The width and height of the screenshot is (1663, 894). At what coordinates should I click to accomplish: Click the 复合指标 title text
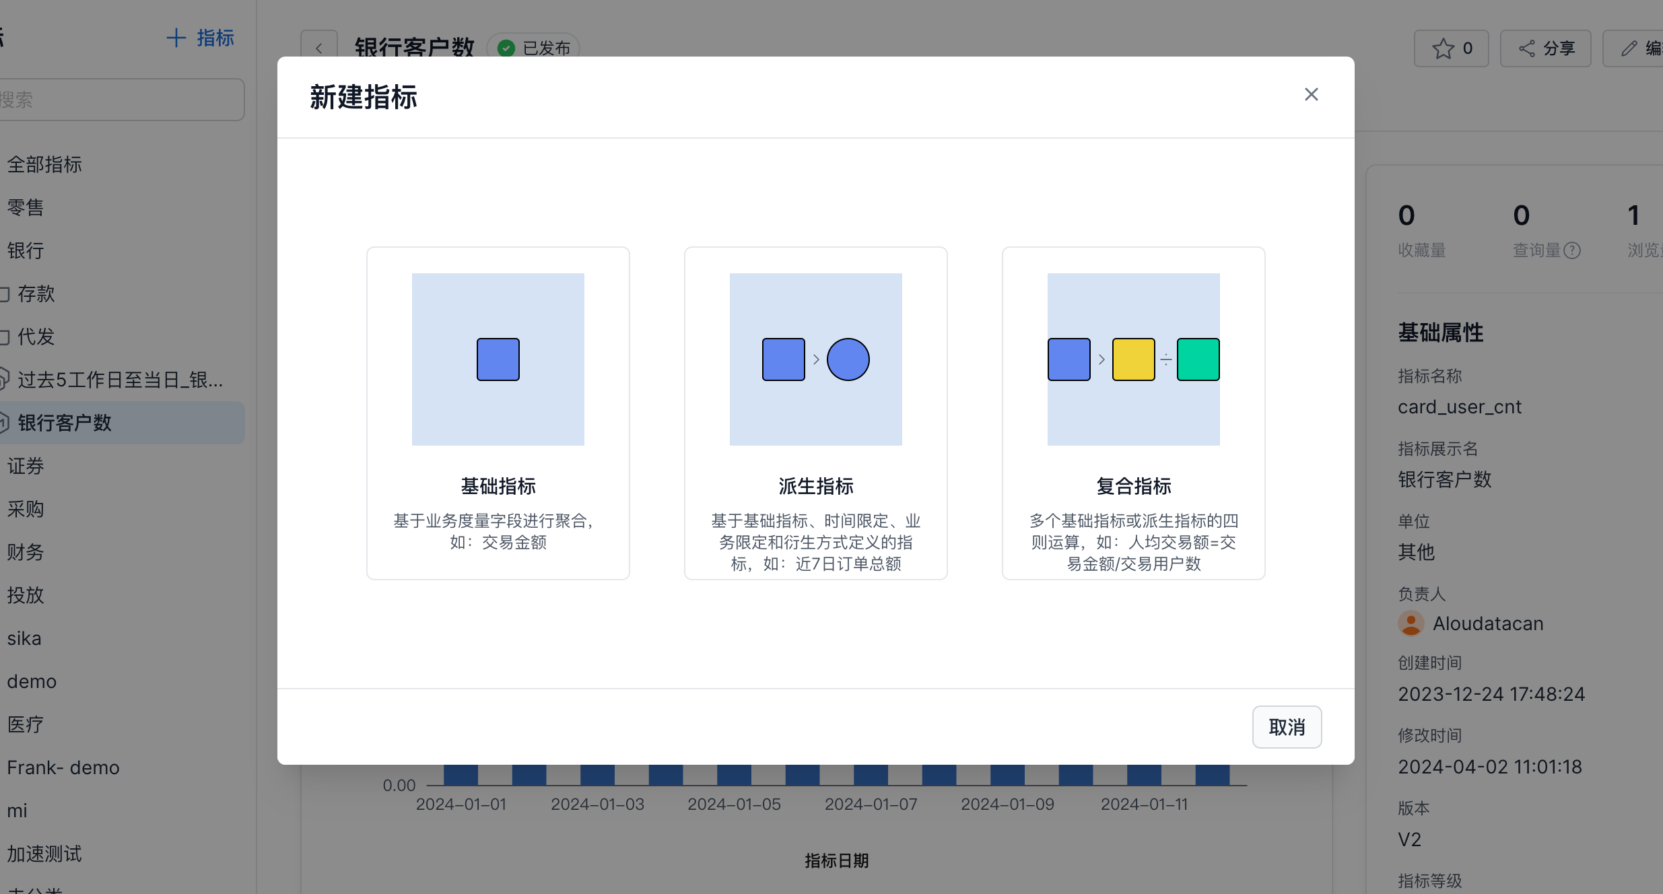click(x=1133, y=486)
